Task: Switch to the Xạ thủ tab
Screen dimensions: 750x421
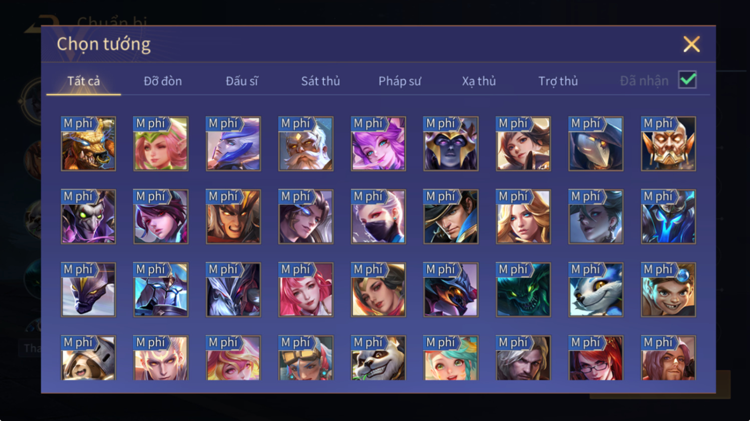Action: point(479,81)
